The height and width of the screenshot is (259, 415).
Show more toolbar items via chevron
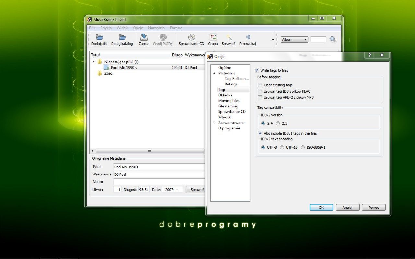point(272,39)
